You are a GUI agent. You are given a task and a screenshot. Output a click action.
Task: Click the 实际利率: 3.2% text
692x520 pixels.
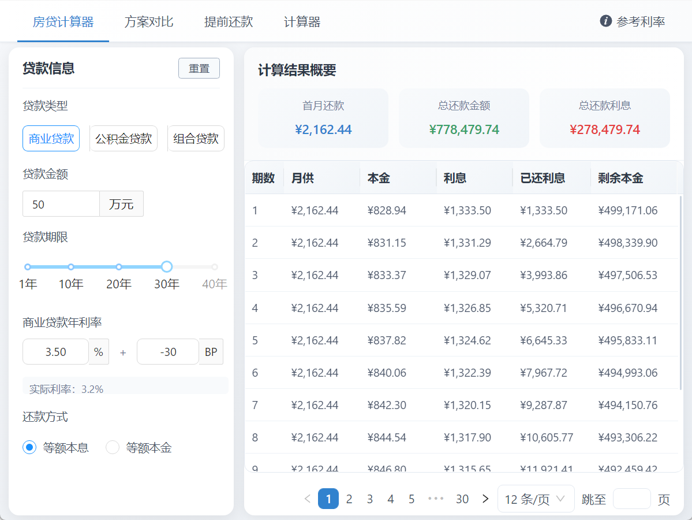pyautogui.click(x=66, y=389)
